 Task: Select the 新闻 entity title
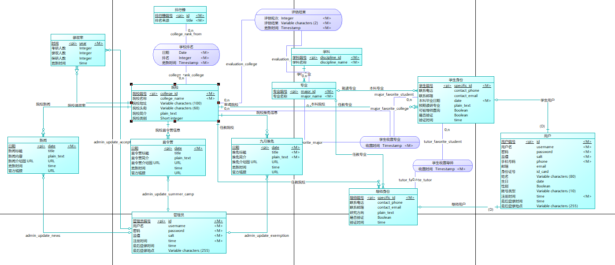(43, 140)
